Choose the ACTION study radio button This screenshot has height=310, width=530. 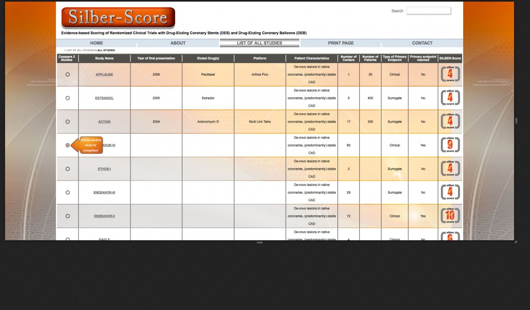[68, 122]
